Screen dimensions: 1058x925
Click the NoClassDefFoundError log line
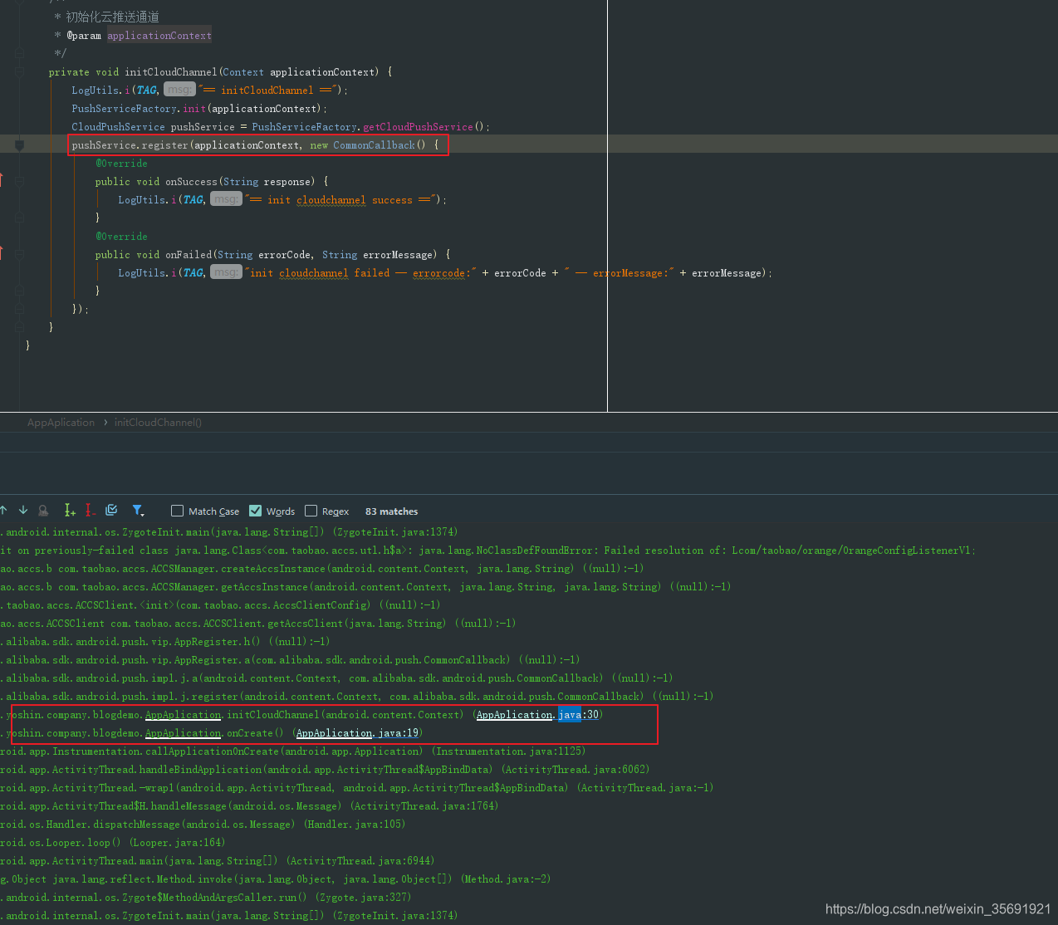coord(488,551)
